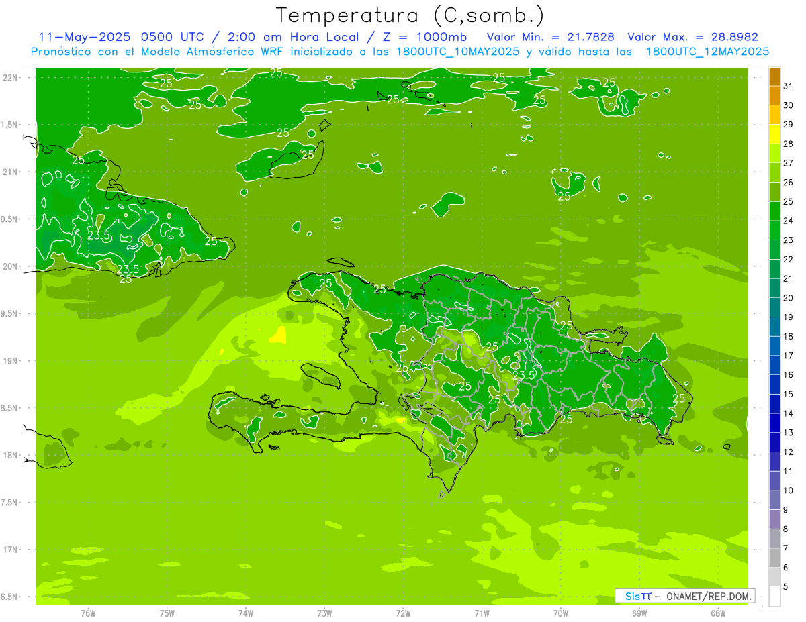The image size is (806, 622).
Task: Click the "9.5N" latitude axis label
Action: (x=10, y=313)
